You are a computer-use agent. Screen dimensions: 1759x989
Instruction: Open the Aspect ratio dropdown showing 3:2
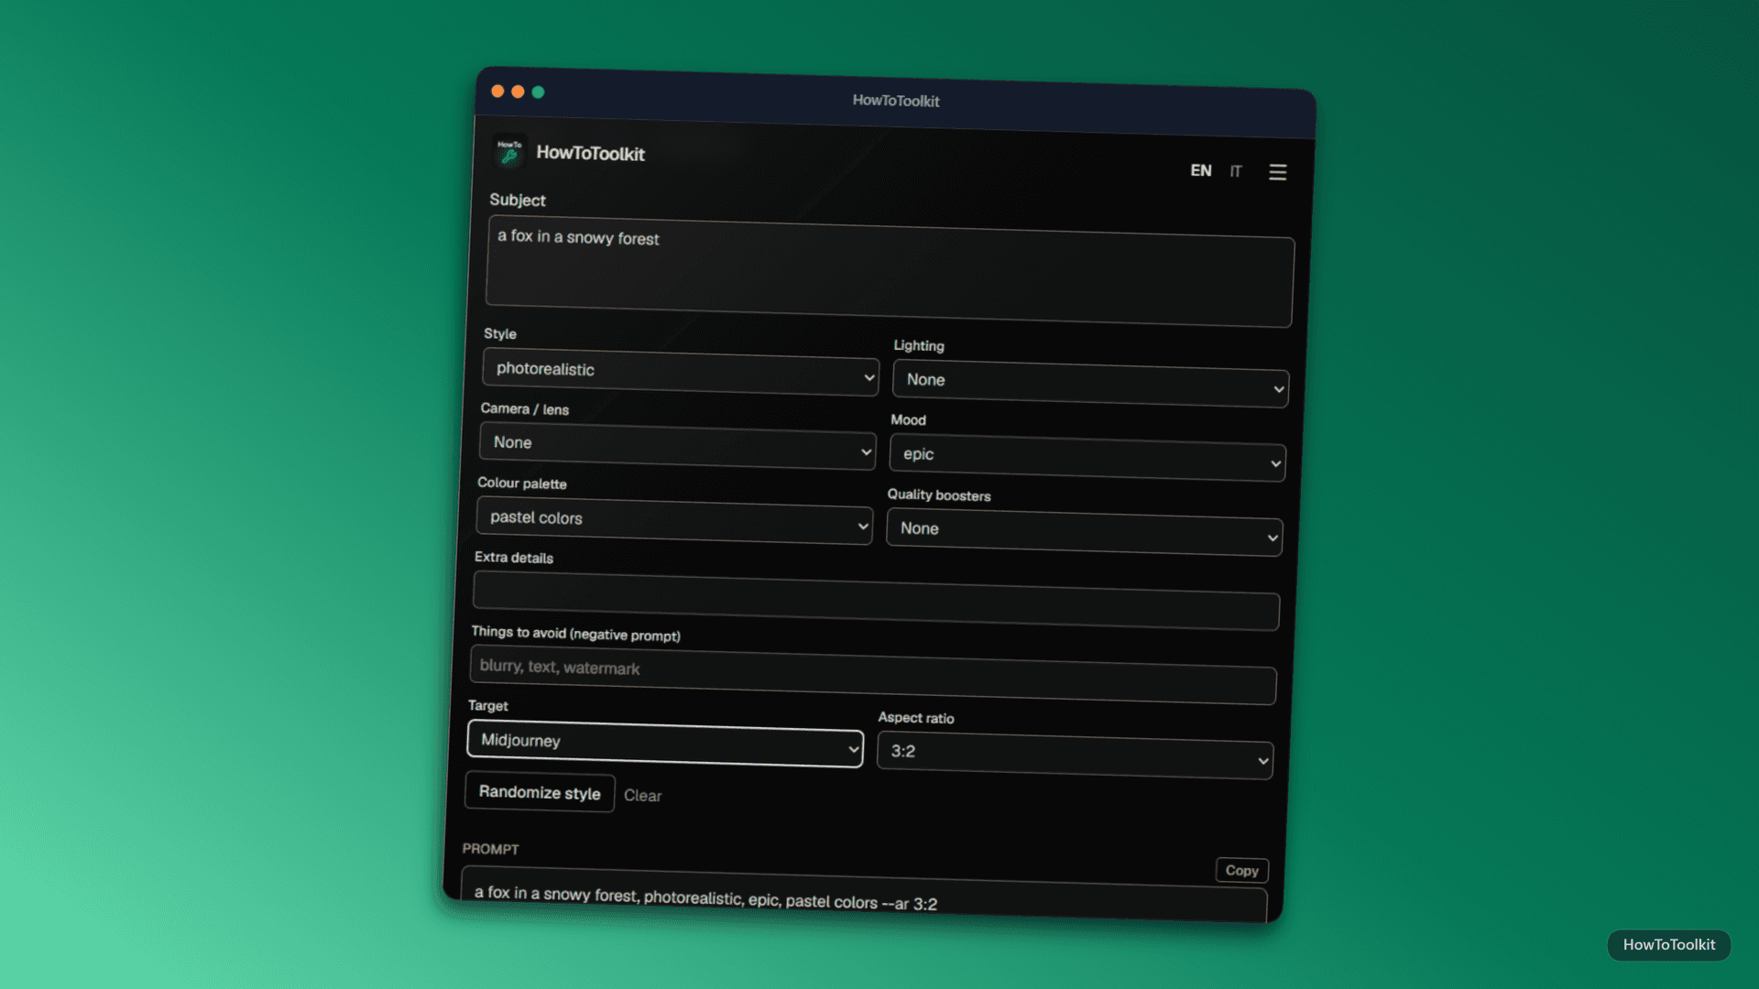tap(1076, 755)
